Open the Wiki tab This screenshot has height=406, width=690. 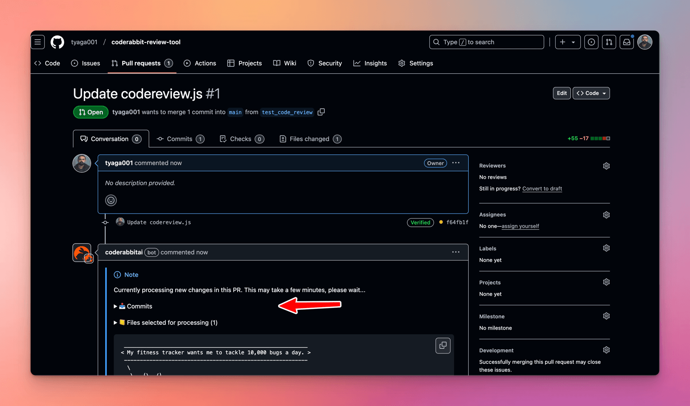[284, 63]
